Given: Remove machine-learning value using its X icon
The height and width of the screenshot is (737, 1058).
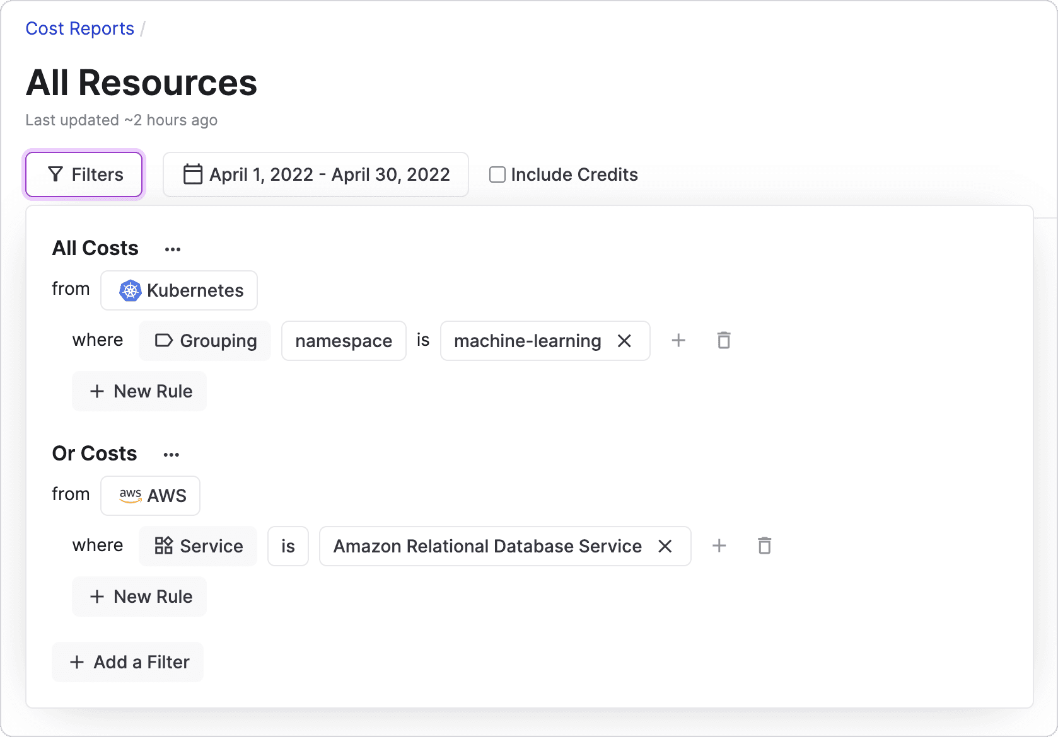Looking at the screenshot, I should 624,341.
